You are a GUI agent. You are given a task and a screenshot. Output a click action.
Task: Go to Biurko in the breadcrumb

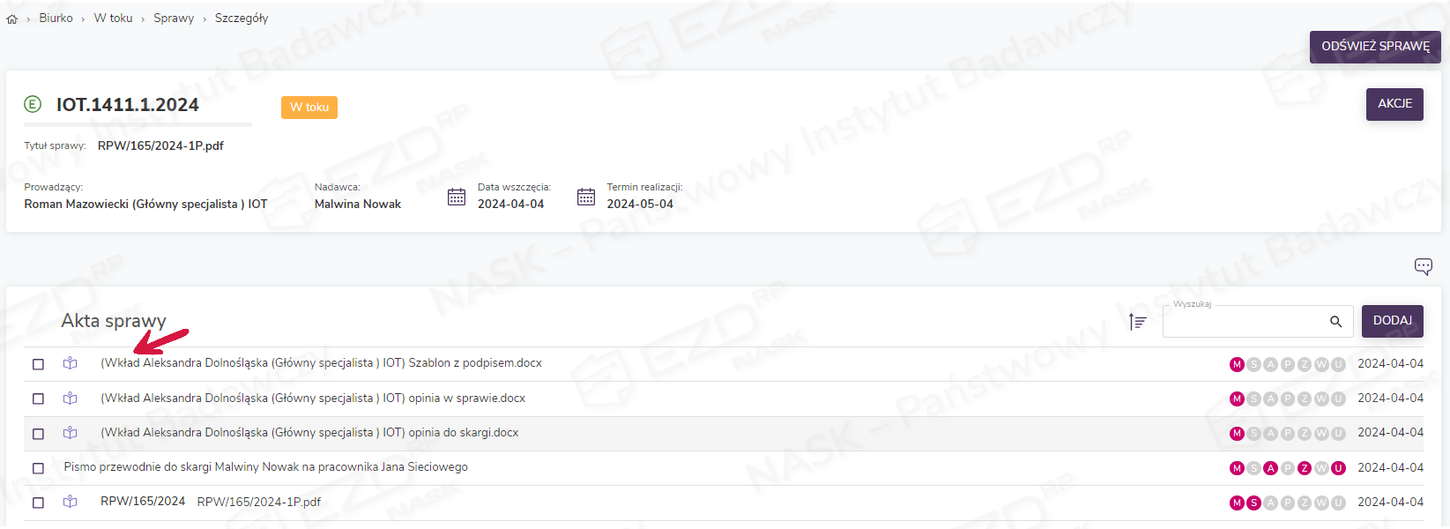pos(56,19)
